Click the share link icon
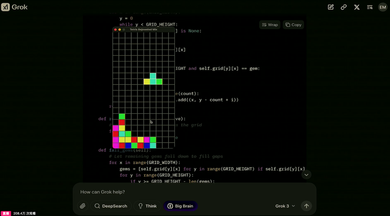 [344, 7]
